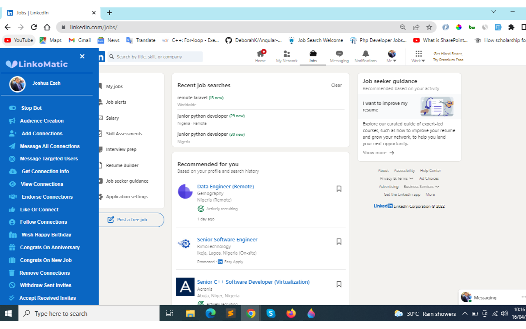Open Skype from Windows taskbar
This screenshot has height=329, width=526.
click(x=271, y=314)
